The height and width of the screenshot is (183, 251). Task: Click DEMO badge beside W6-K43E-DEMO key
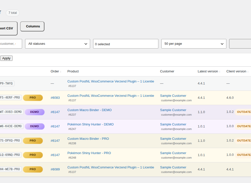click(x=35, y=126)
